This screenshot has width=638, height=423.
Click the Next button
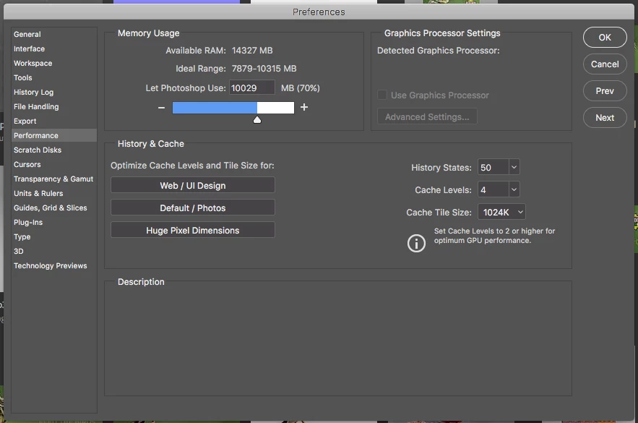click(x=605, y=118)
